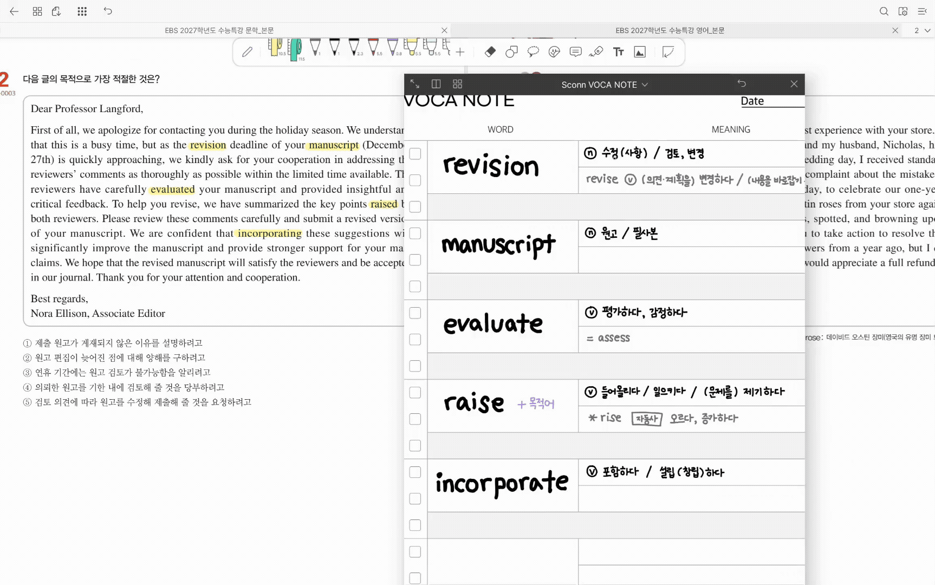Select the link/tag scribble tool
The image size is (935, 585).
[596, 52]
